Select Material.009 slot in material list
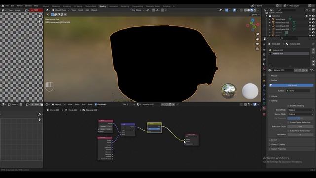Viewport: 316px width, 178px height. tap(288, 54)
